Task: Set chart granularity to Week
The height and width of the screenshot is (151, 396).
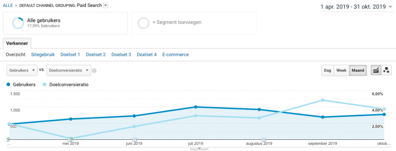Action: click(341, 71)
